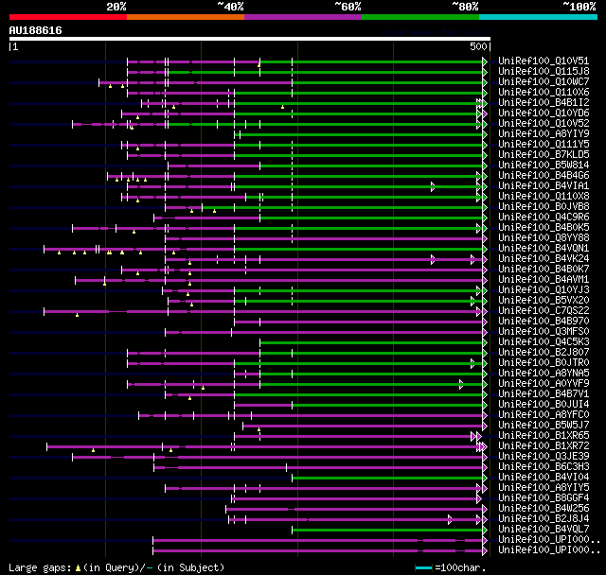The image size is (606, 575).
Task: Click the UniRef100_A8YNA5 identifier
Action: pyautogui.click(x=544, y=374)
